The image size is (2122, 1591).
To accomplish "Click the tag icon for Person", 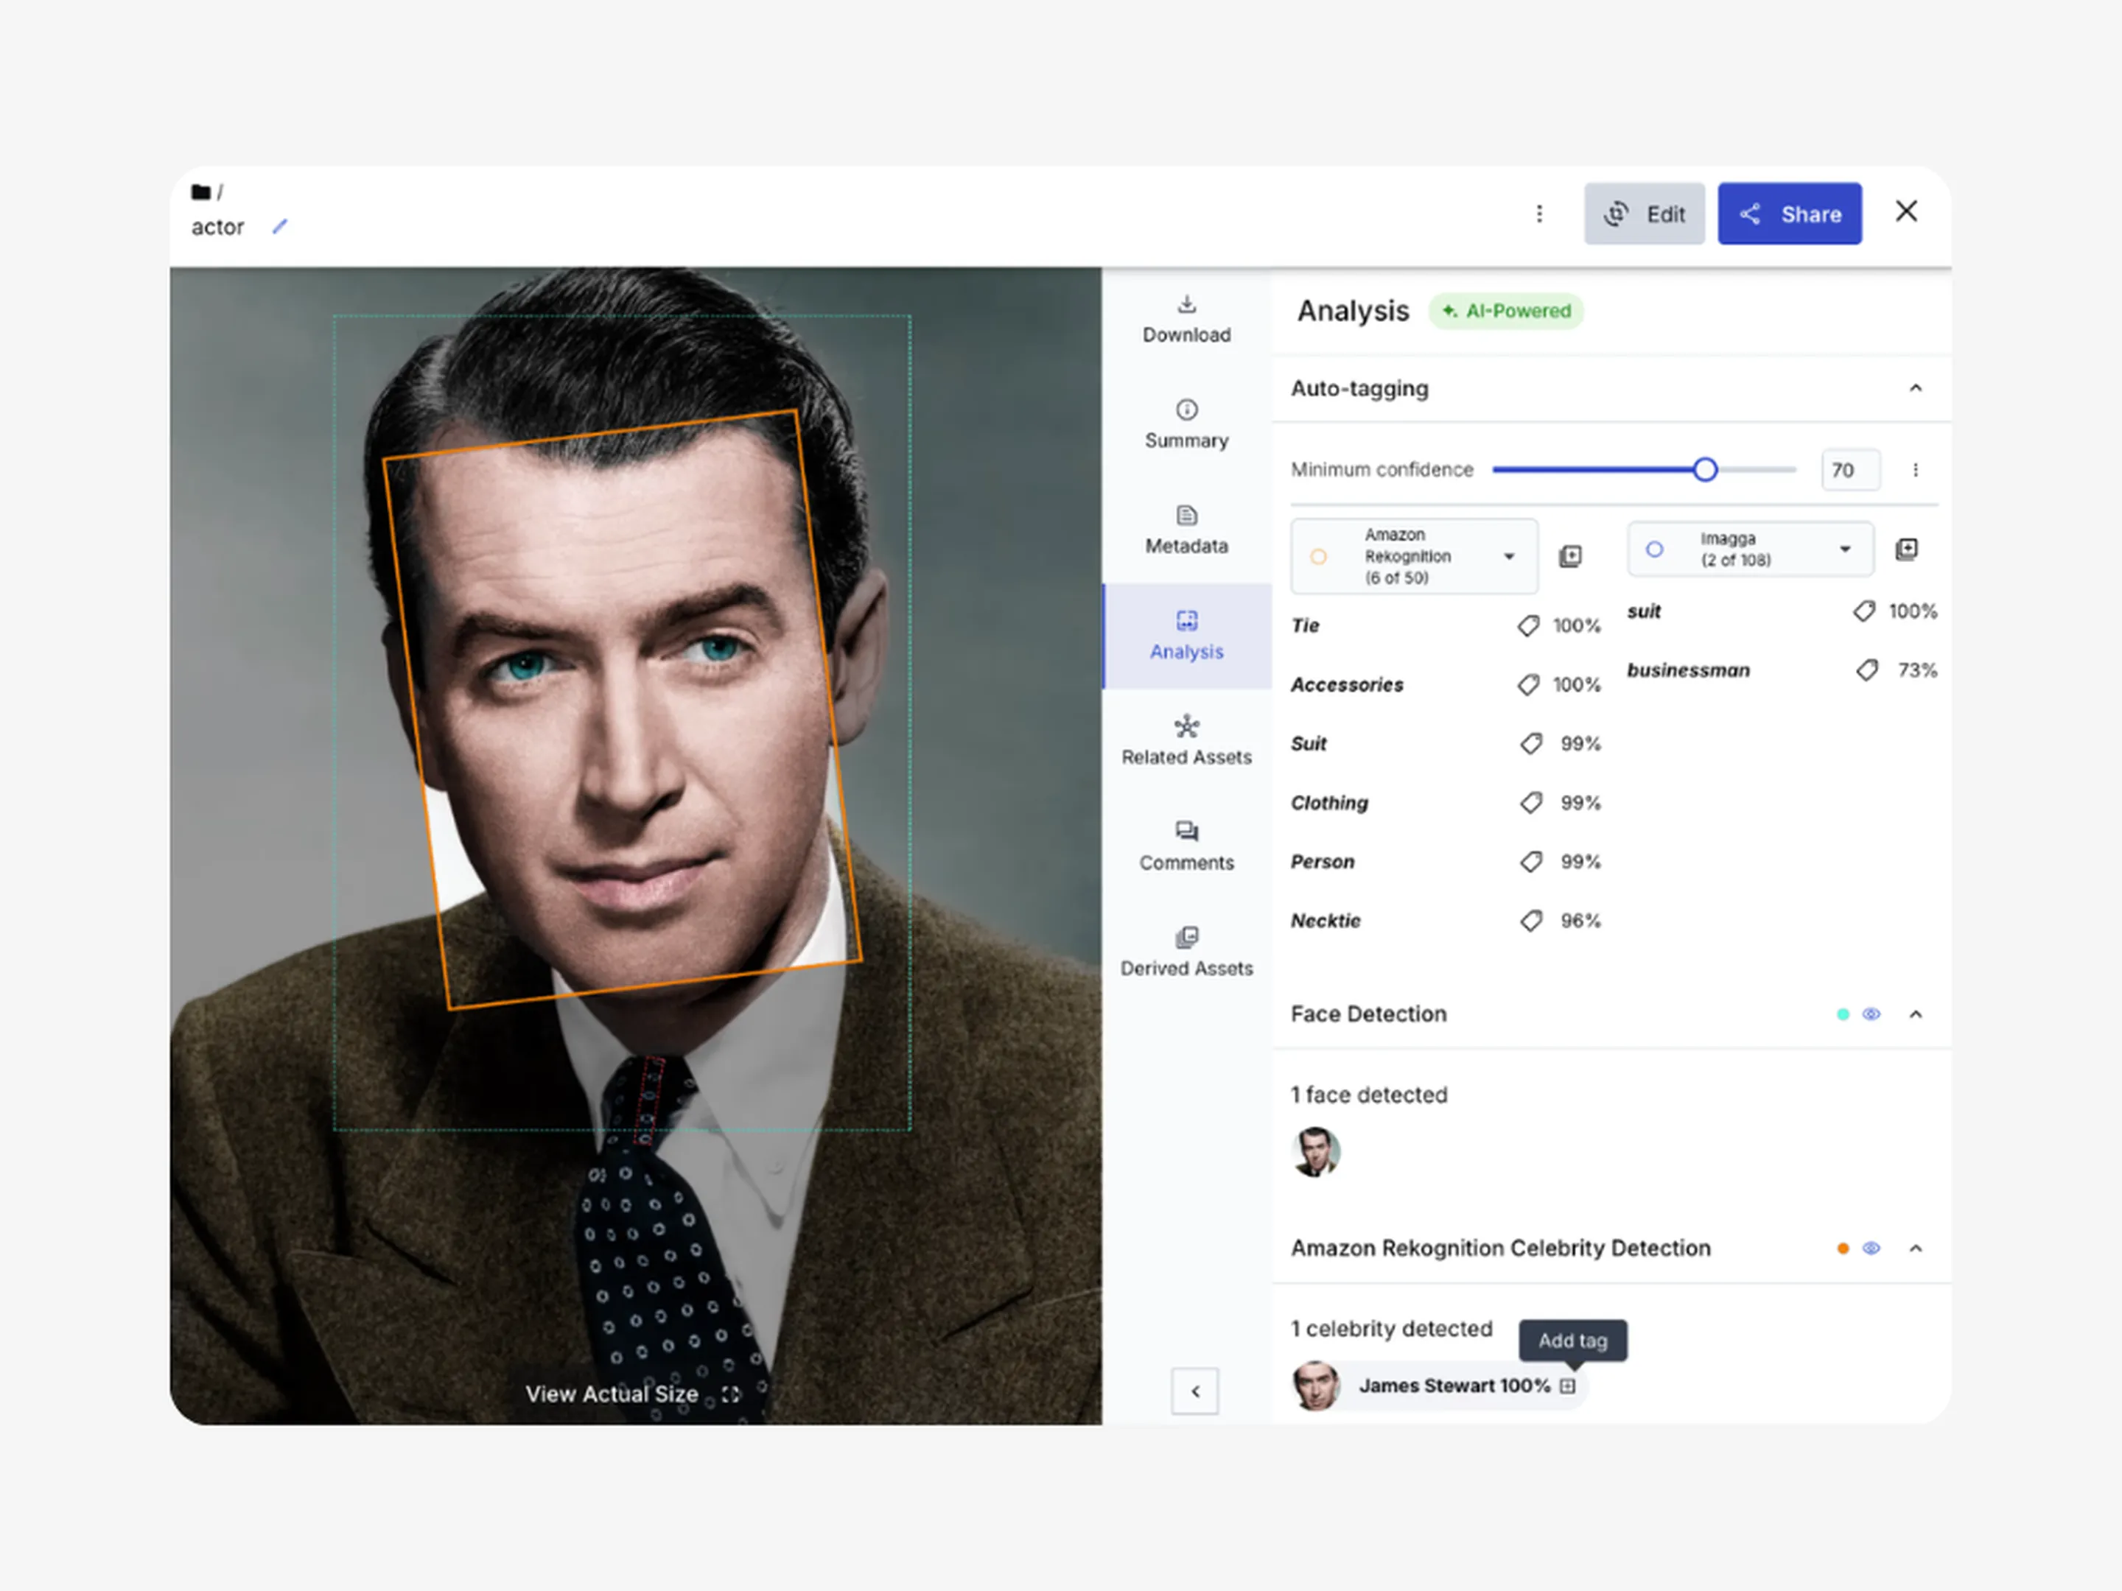I will click(1531, 862).
